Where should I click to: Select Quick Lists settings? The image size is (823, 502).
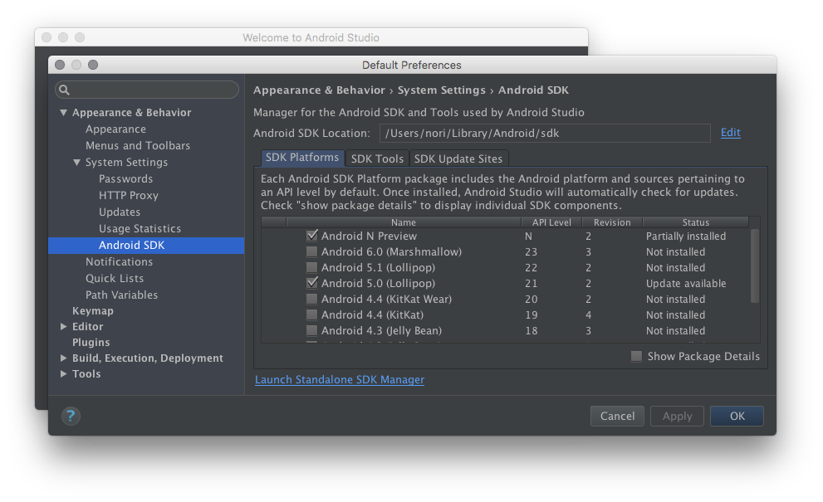[115, 279]
